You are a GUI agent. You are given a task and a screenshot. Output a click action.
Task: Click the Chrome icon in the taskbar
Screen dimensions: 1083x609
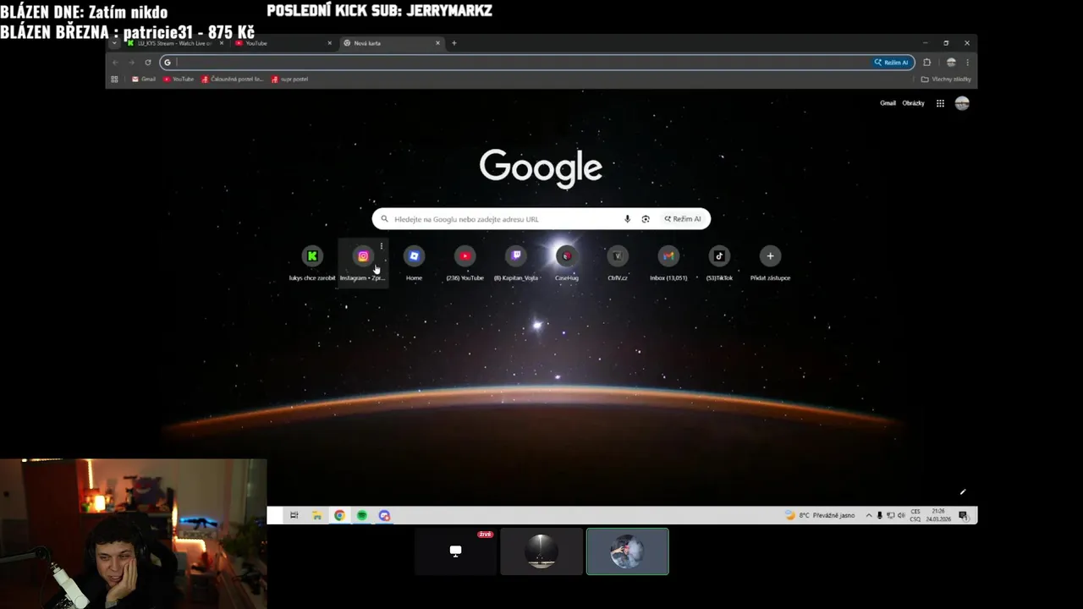(x=339, y=515)
